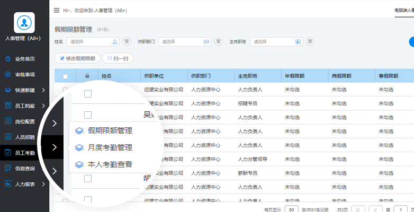Click the 人员招聘 sidebar icon
Viewport: 414px width, 212px height.
click(7, 137)
